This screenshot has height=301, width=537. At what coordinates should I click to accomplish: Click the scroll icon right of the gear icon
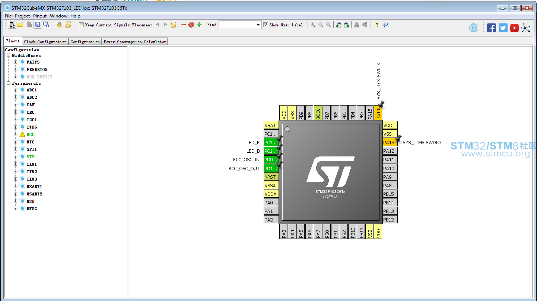[x=68, y=25]
